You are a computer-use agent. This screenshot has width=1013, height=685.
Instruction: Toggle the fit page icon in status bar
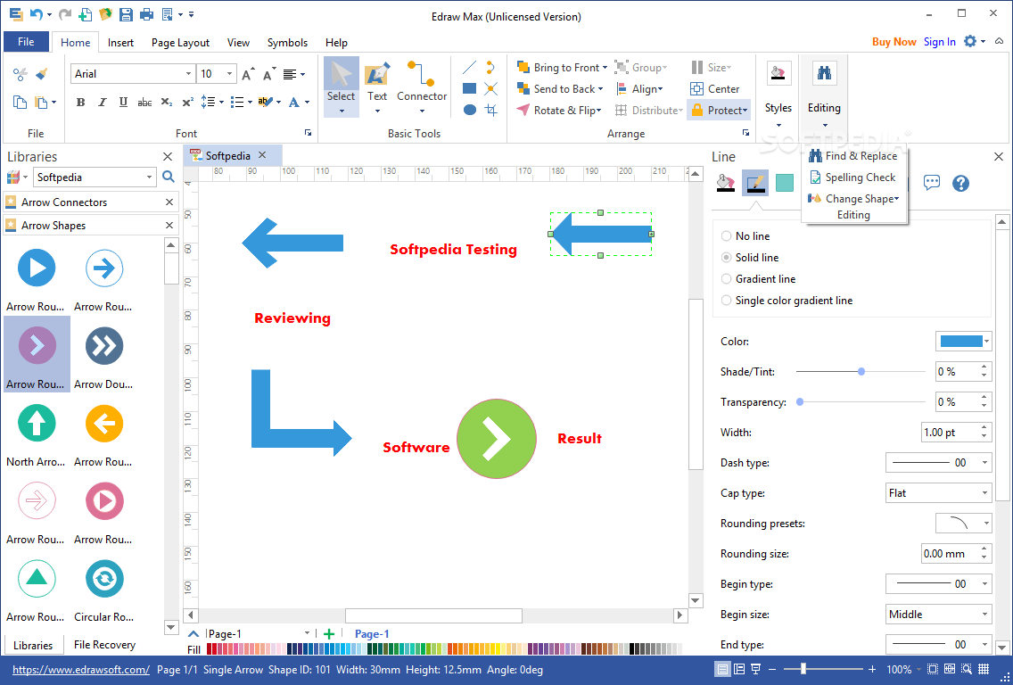pos(932,670)
